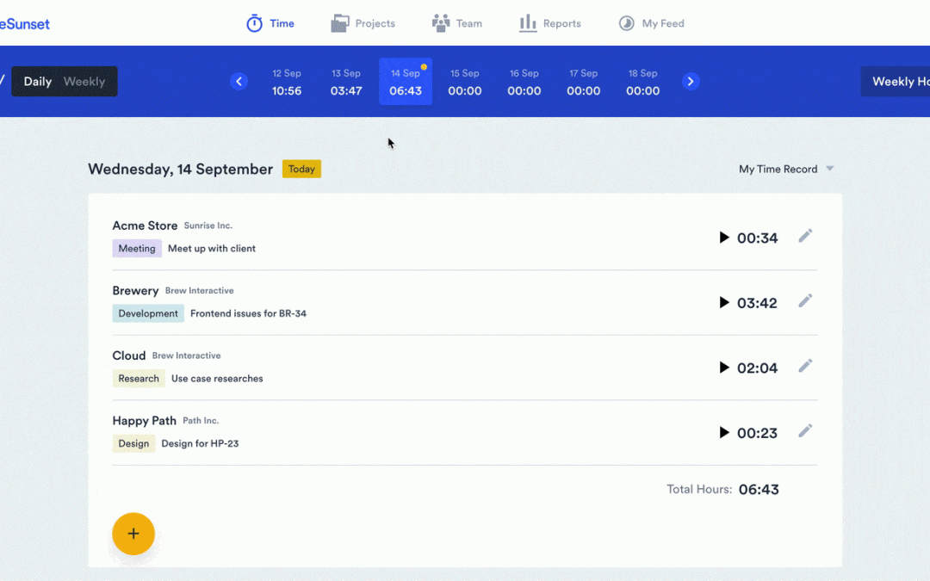Click the TimeSunset logo
Image resolution: width=930 pixels, height=581 pixels.
(x=26, y=23)
